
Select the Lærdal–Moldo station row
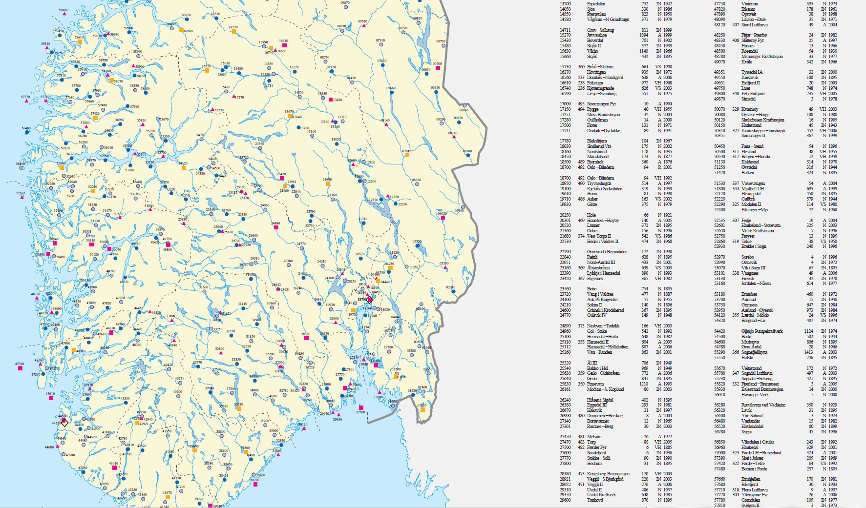(x=776, y=315)
